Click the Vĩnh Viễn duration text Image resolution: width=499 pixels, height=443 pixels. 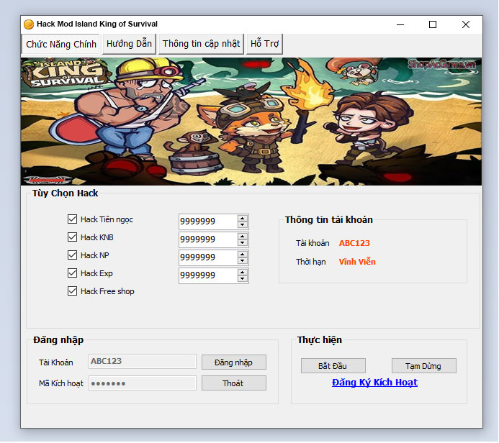357,262
